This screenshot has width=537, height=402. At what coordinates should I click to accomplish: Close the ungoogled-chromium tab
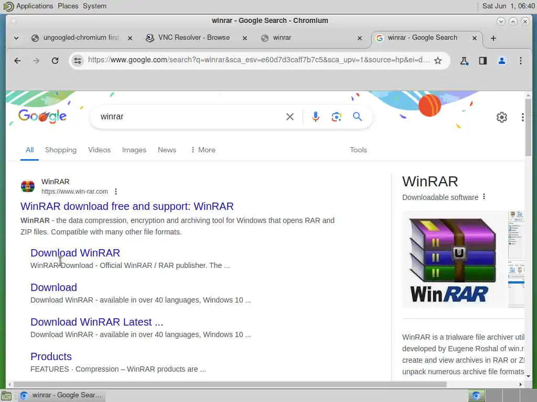[x=130, y=38]
